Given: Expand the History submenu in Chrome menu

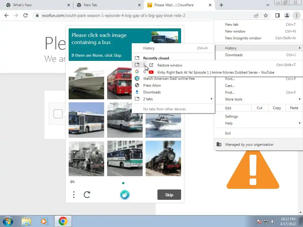Looking at the screenshot, I should (x=258, y=48).
